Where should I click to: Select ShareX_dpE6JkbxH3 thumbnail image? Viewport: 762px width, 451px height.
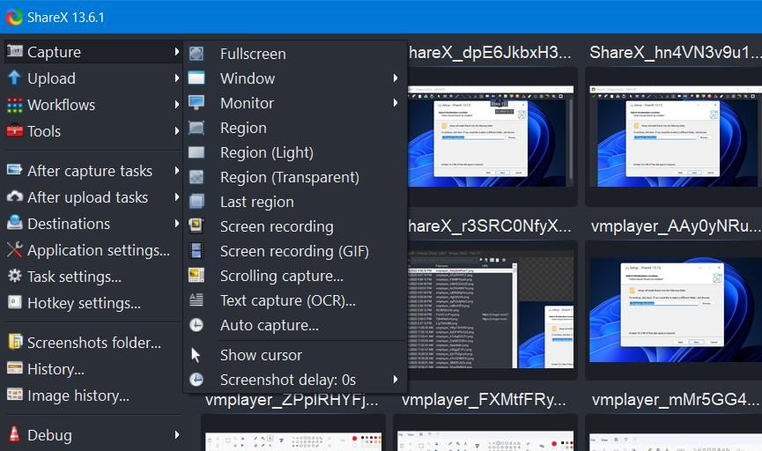pyautogui.click(x=491, y=137)
